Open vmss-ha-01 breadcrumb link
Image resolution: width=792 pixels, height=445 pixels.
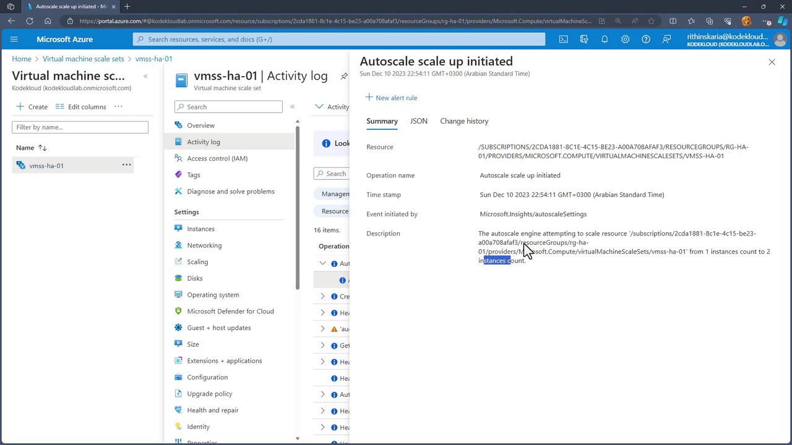point(153,59)
